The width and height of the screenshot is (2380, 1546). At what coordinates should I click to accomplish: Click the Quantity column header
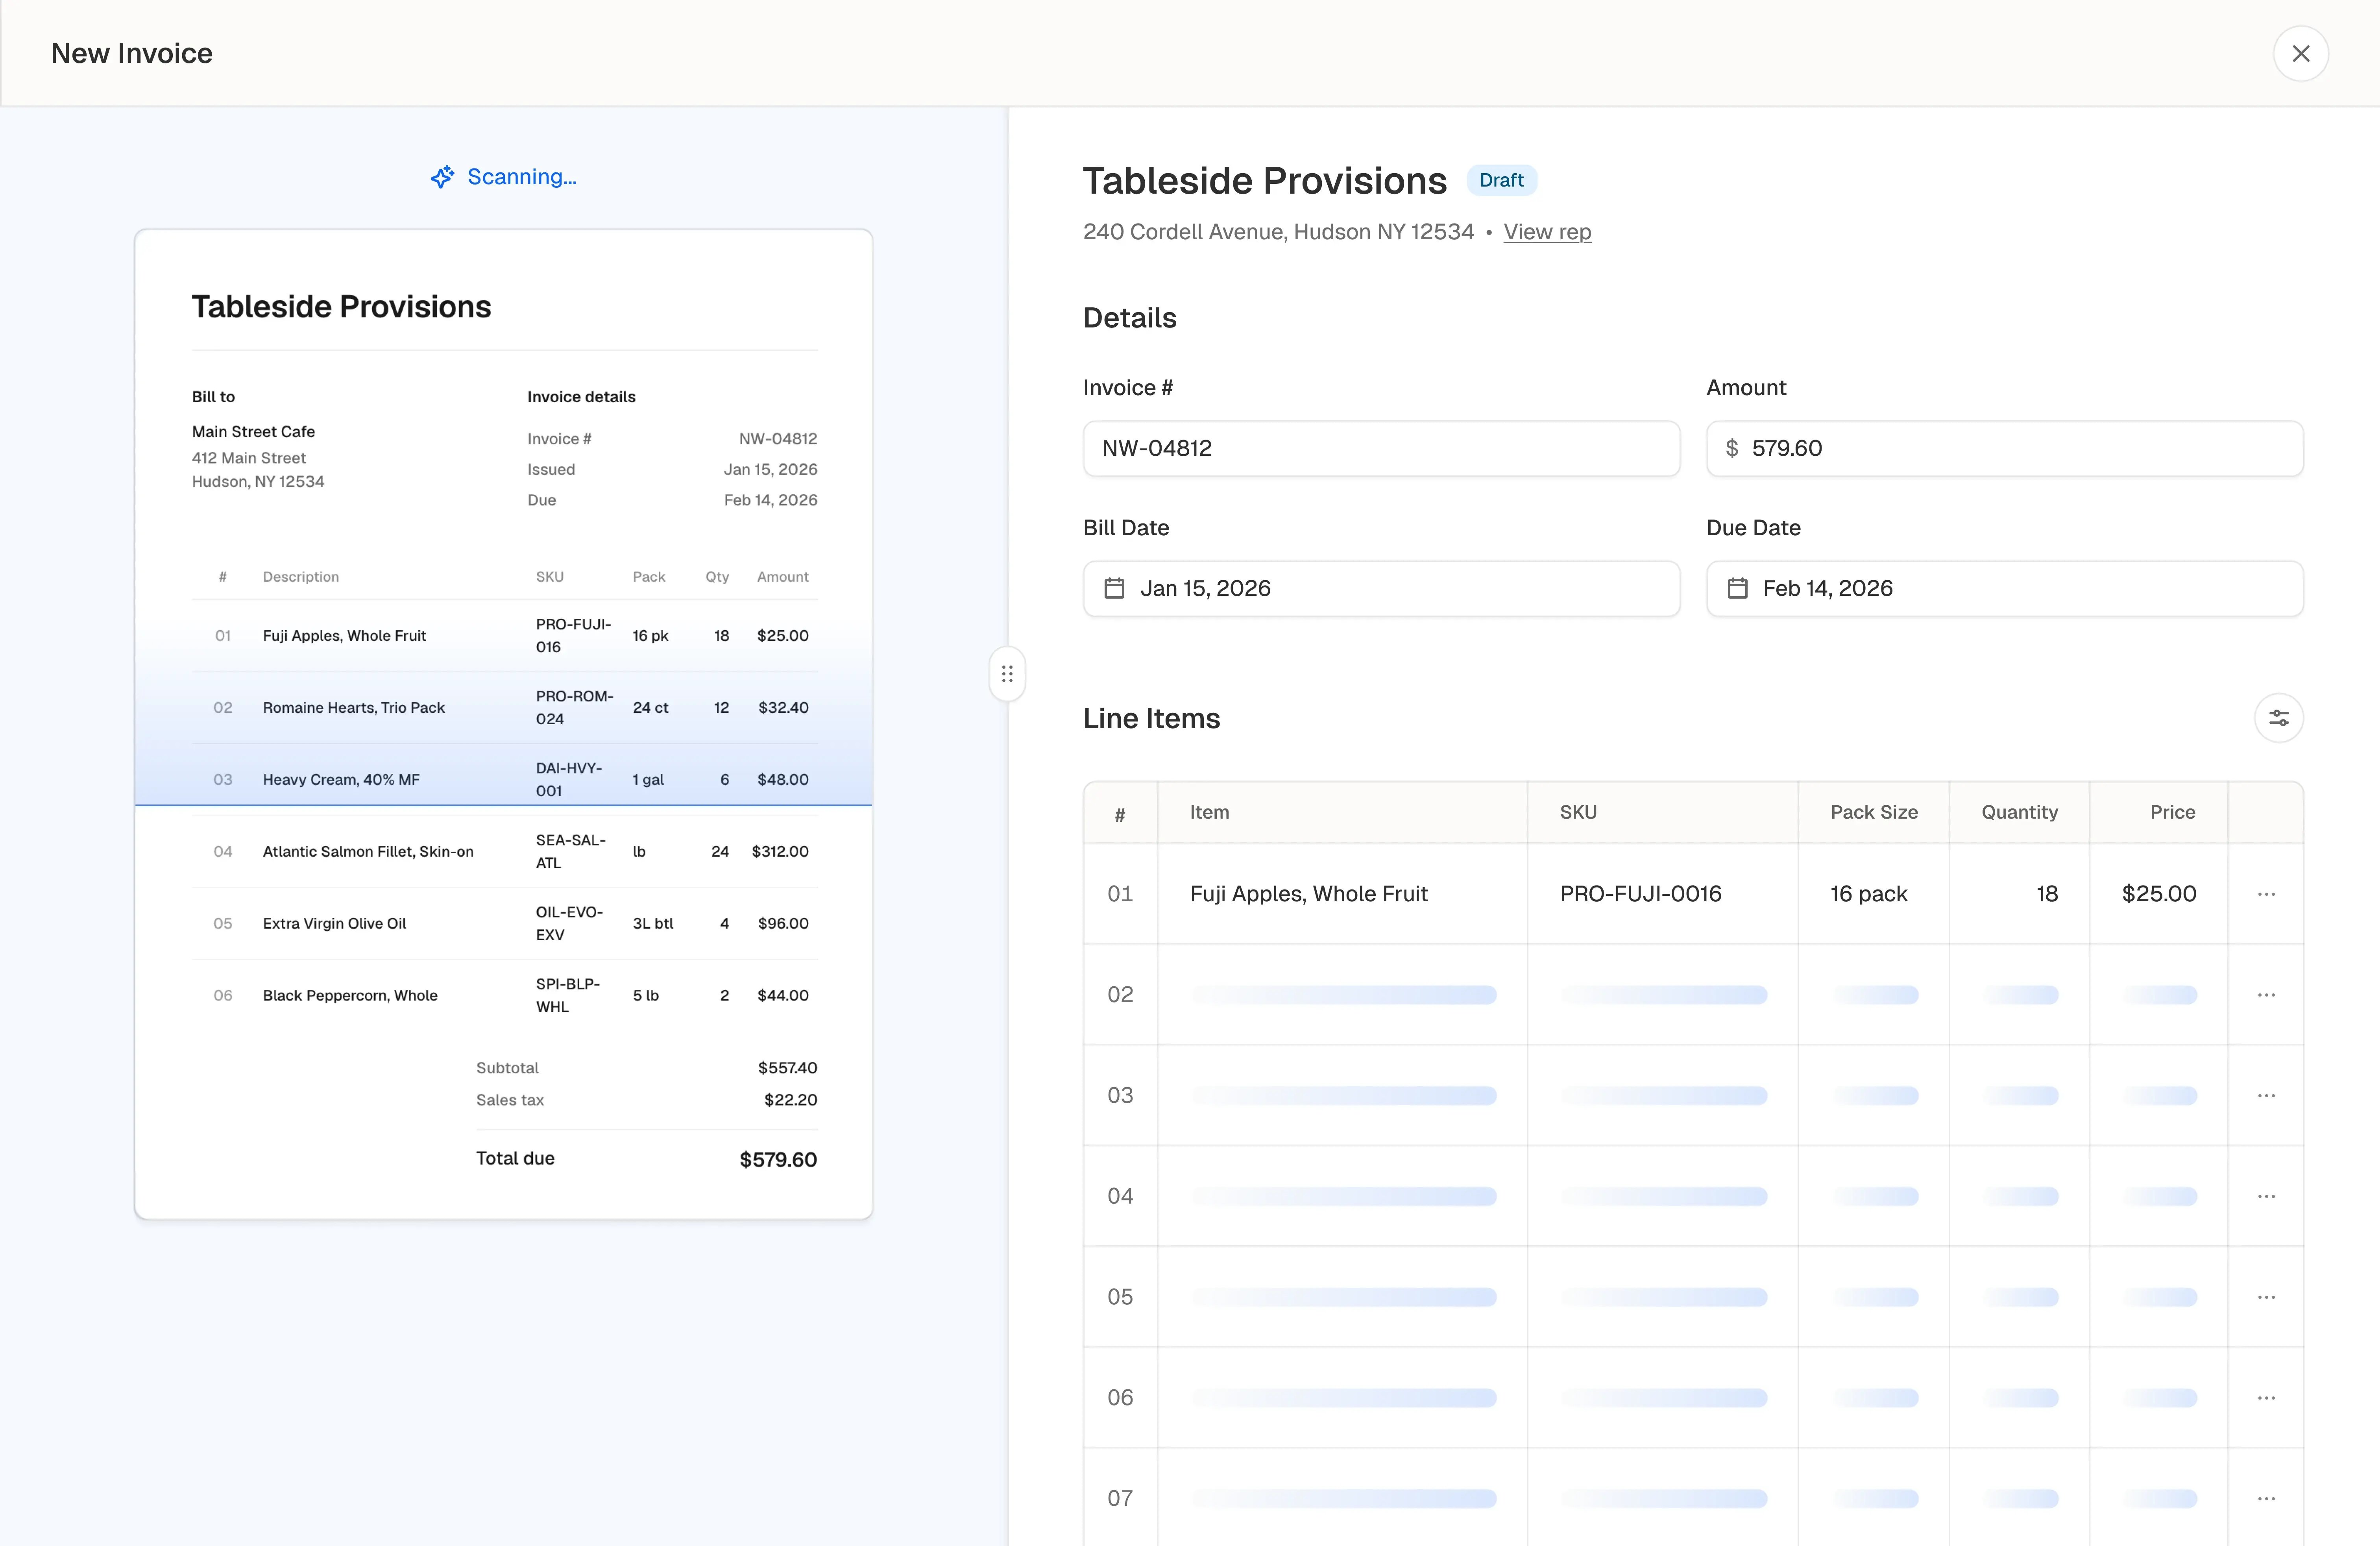pyautogui.click(x=2019, y=812)
